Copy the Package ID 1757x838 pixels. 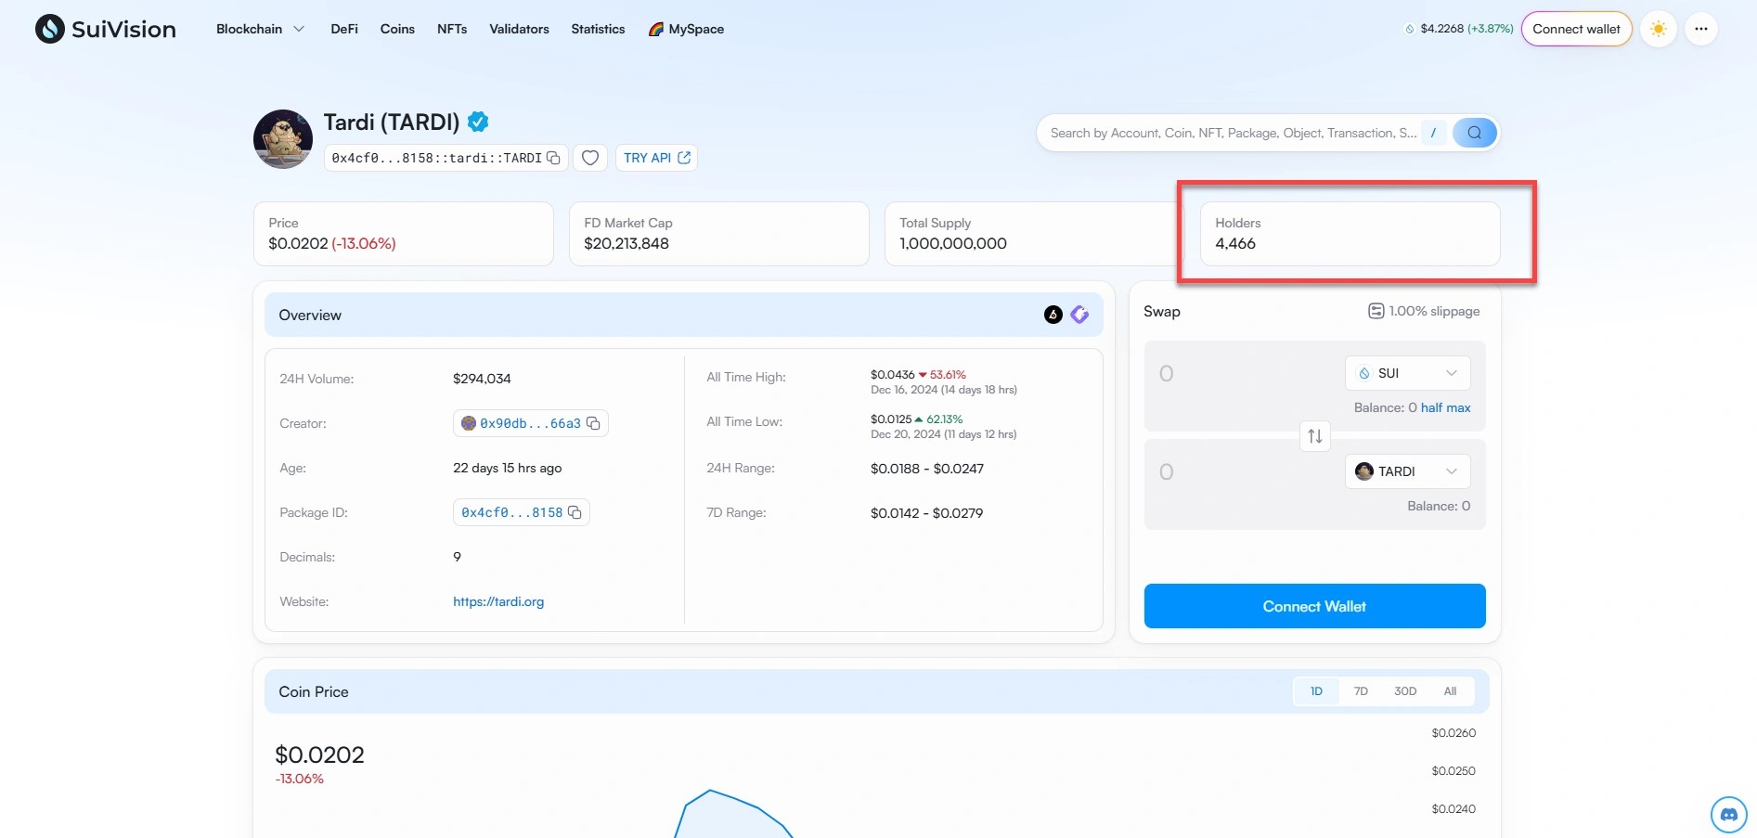click(575, 512)
